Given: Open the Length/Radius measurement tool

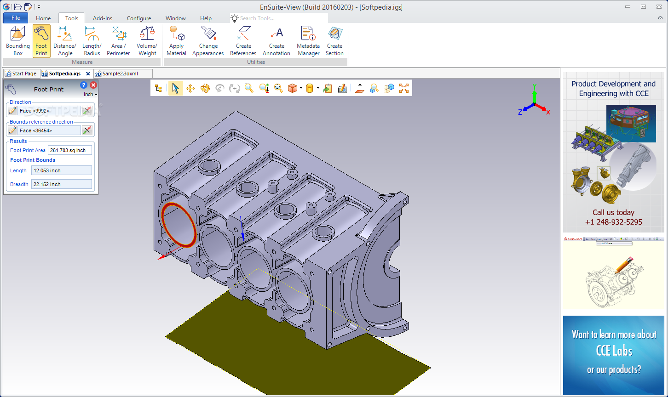Looking at the screenshot, I should click(x=92, y=41).
